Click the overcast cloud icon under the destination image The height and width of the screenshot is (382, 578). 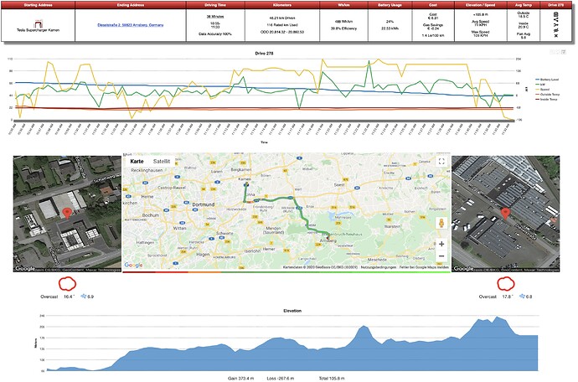point(506,284)
